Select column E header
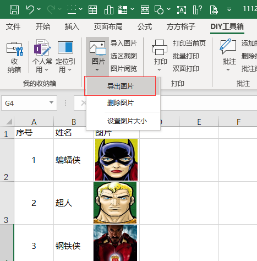 [x=199, y=122]
